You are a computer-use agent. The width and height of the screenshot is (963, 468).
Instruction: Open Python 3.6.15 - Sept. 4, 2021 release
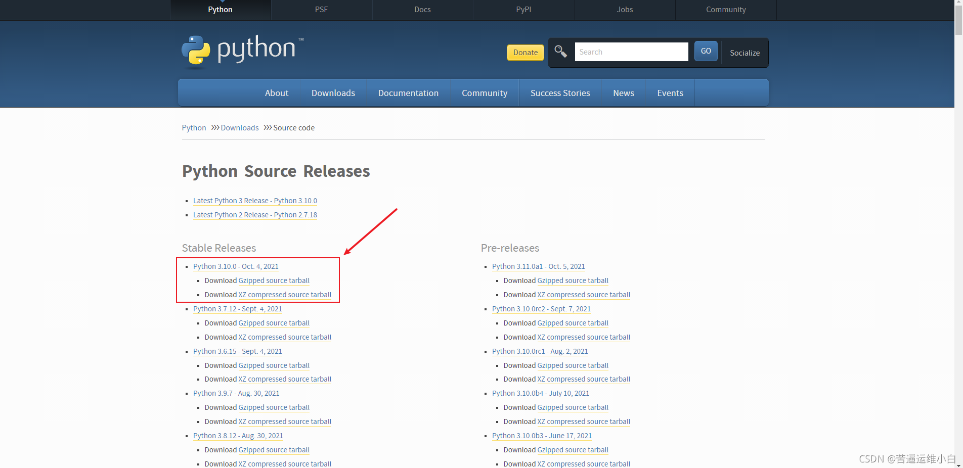pyautogui.click(x=238, y=351)
